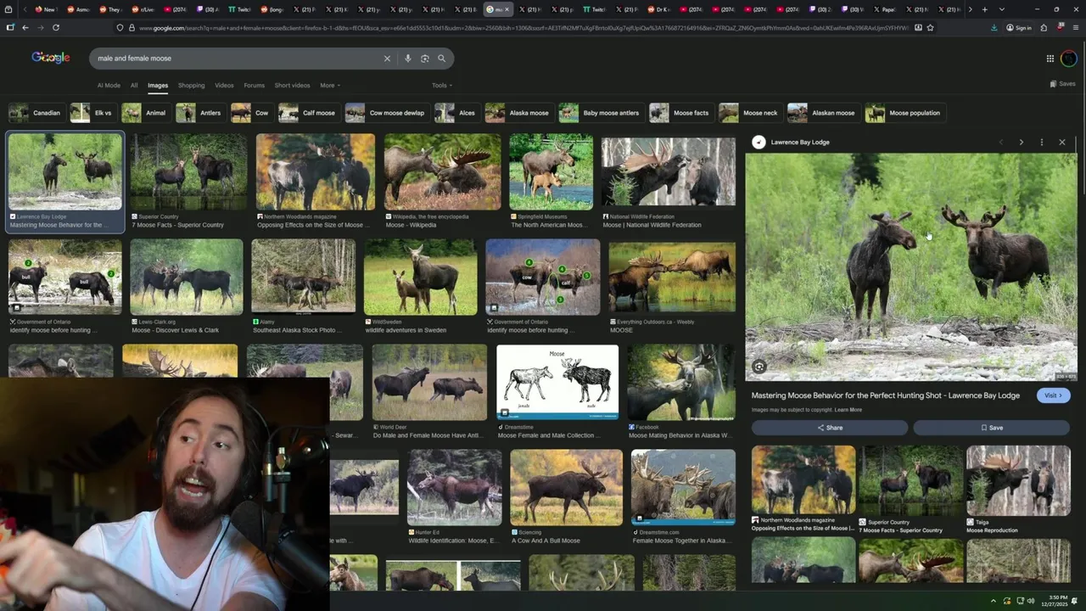Open a new browser tab with plus

click(x=984, y=9)
